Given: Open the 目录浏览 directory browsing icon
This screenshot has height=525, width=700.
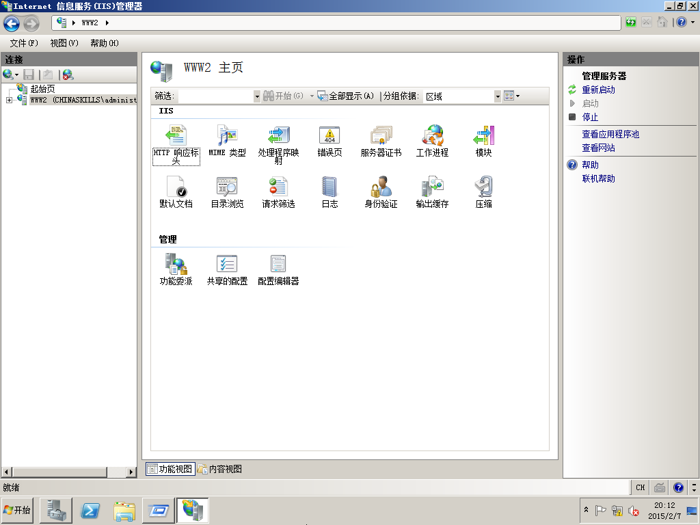Looking at the screenshot, I should [227, 192].
